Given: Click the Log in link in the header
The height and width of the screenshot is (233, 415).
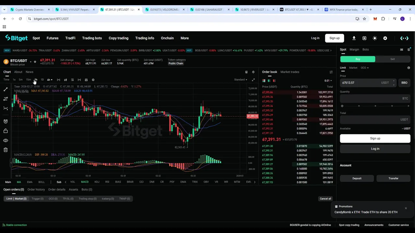Looking at the screenshot, I should click(x=315, y=38).
